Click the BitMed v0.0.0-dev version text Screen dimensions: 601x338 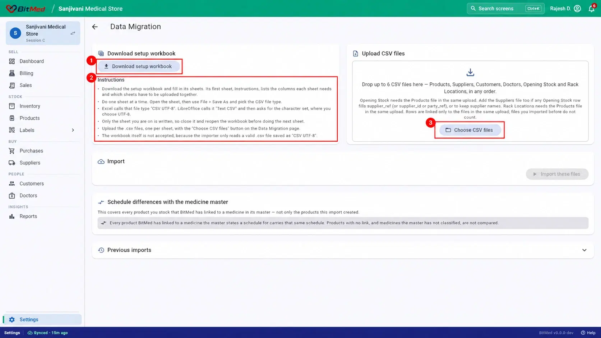556,333
